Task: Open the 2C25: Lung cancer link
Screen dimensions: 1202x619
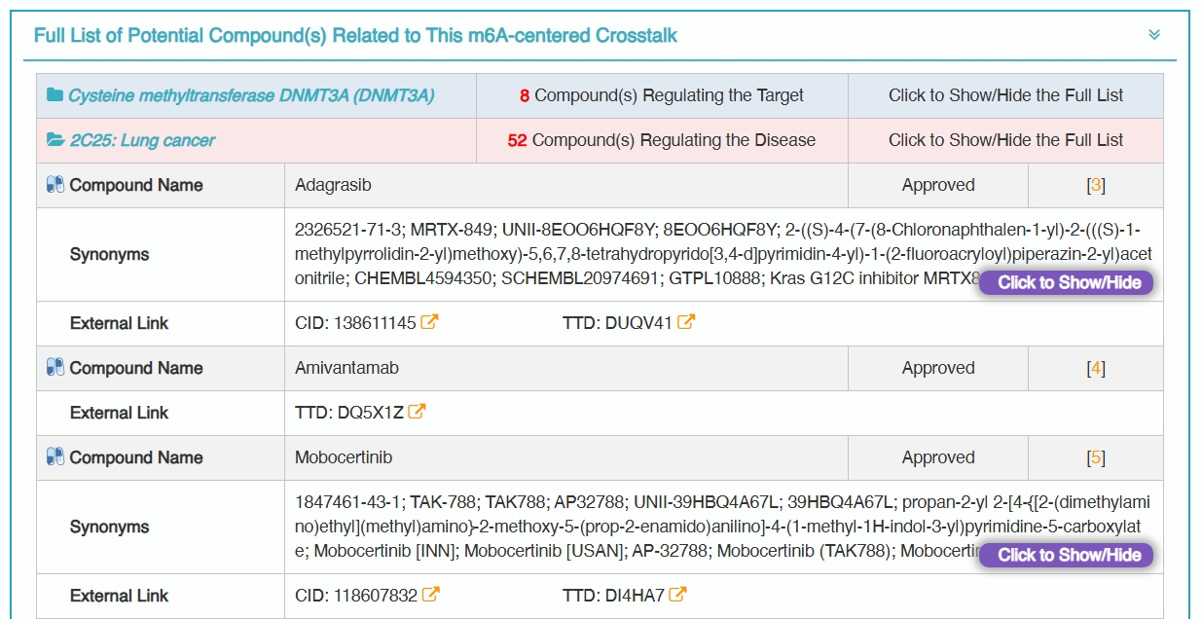Action: pos(142,140)
